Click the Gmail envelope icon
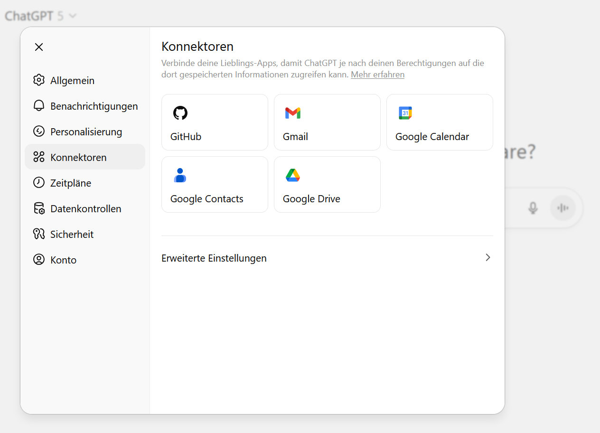The height and width of the screenshot is (433, 600). (x=293, y=113)
